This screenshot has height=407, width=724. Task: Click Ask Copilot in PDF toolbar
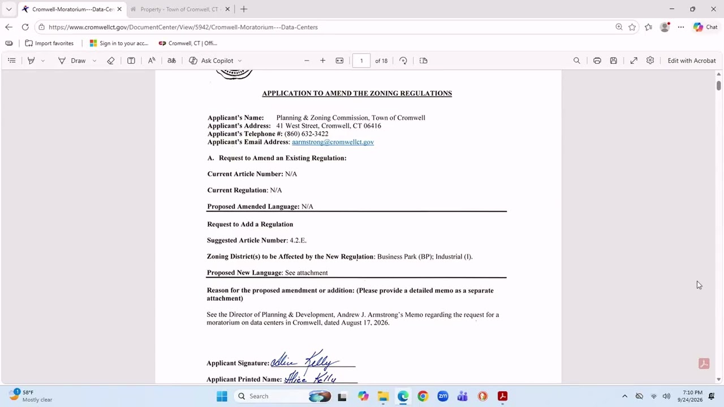click(211, 60)
